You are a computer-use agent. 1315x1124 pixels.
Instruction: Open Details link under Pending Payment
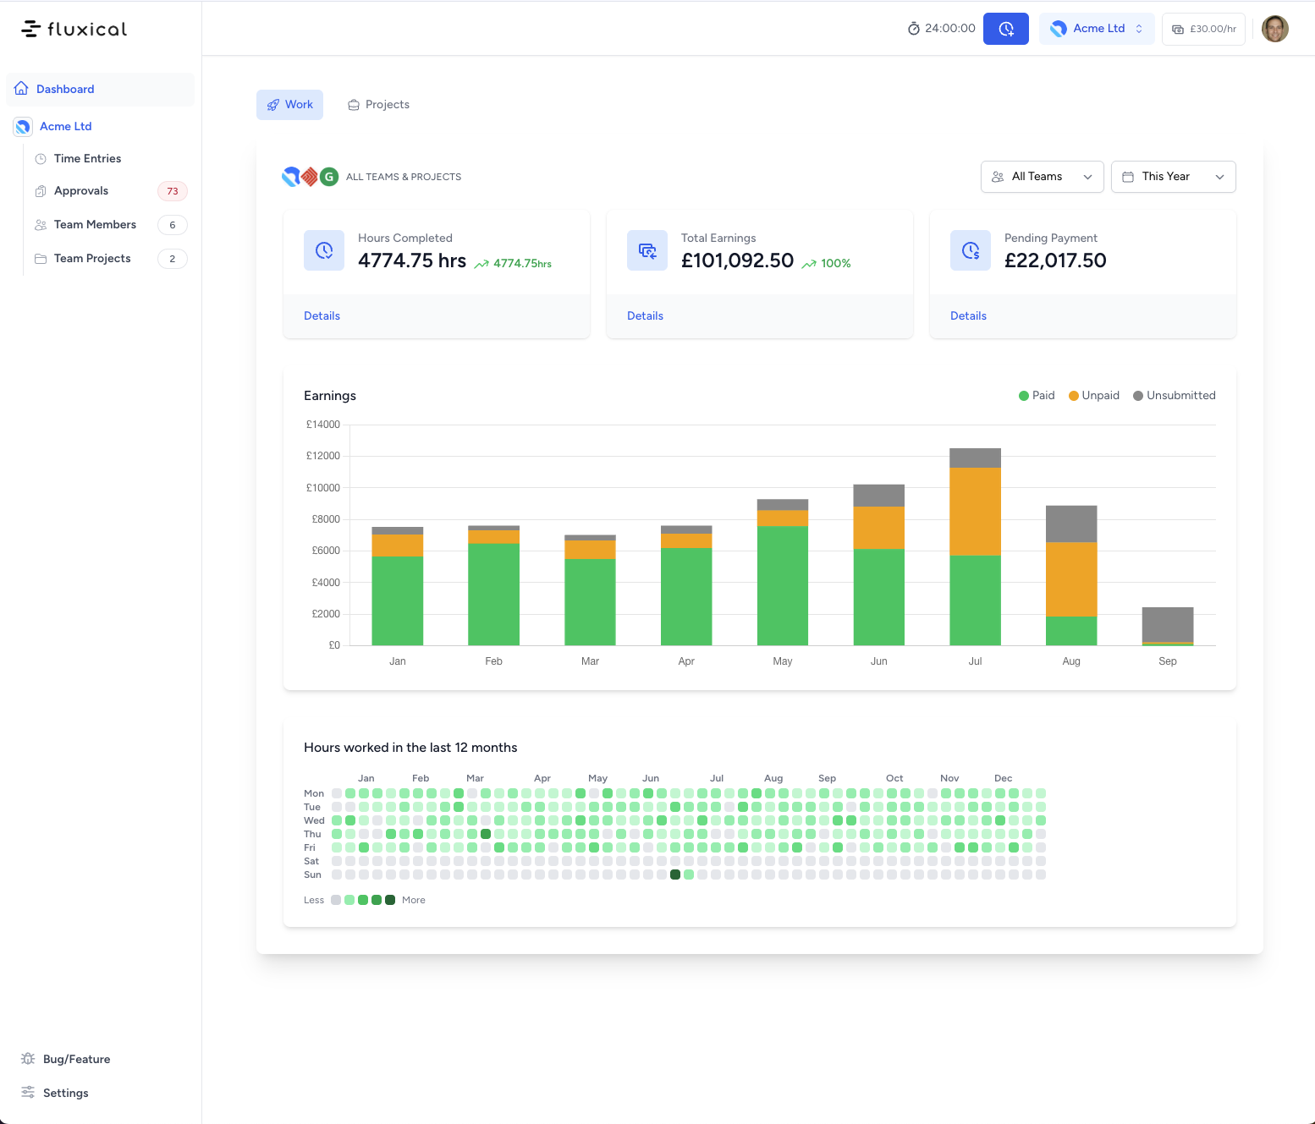coord(968,316)
